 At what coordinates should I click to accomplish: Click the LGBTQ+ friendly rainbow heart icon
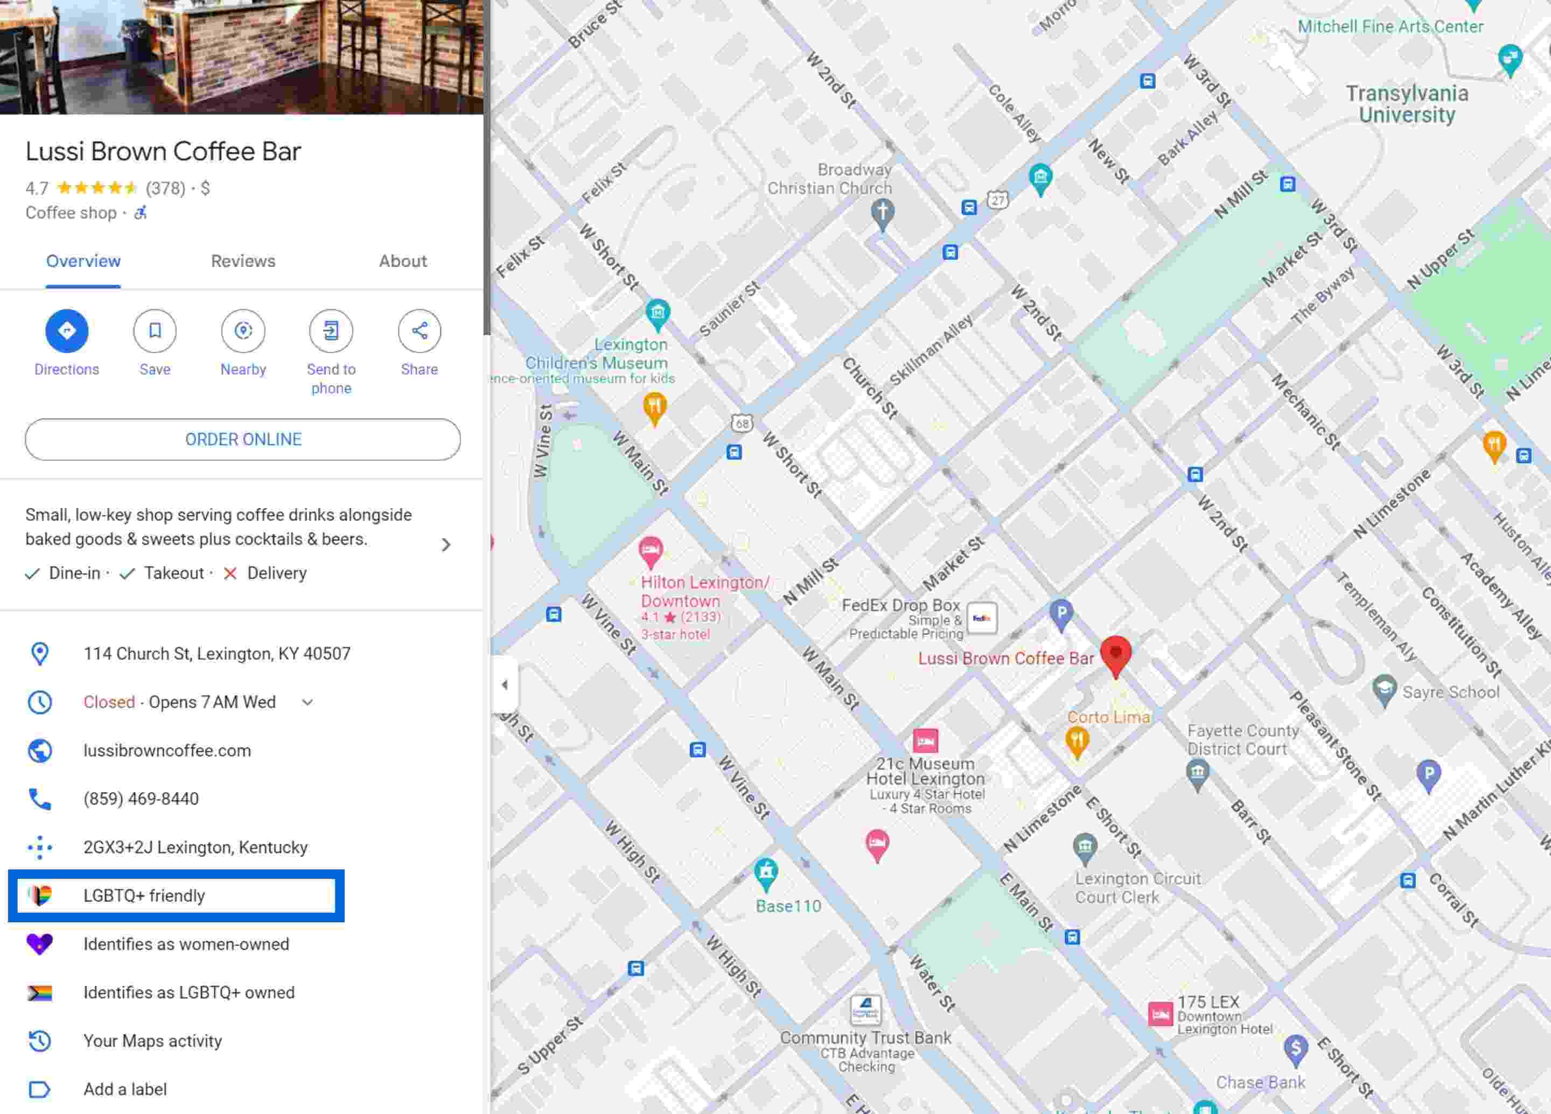40,896
